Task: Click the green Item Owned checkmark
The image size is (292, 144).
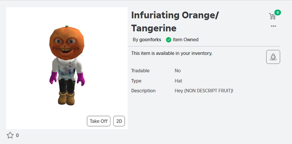Action: (x=168, y=40)
